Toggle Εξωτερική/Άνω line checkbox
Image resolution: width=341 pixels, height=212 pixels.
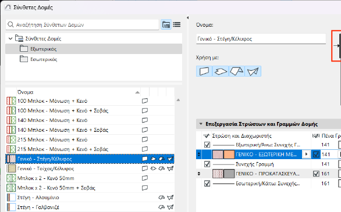207,145
